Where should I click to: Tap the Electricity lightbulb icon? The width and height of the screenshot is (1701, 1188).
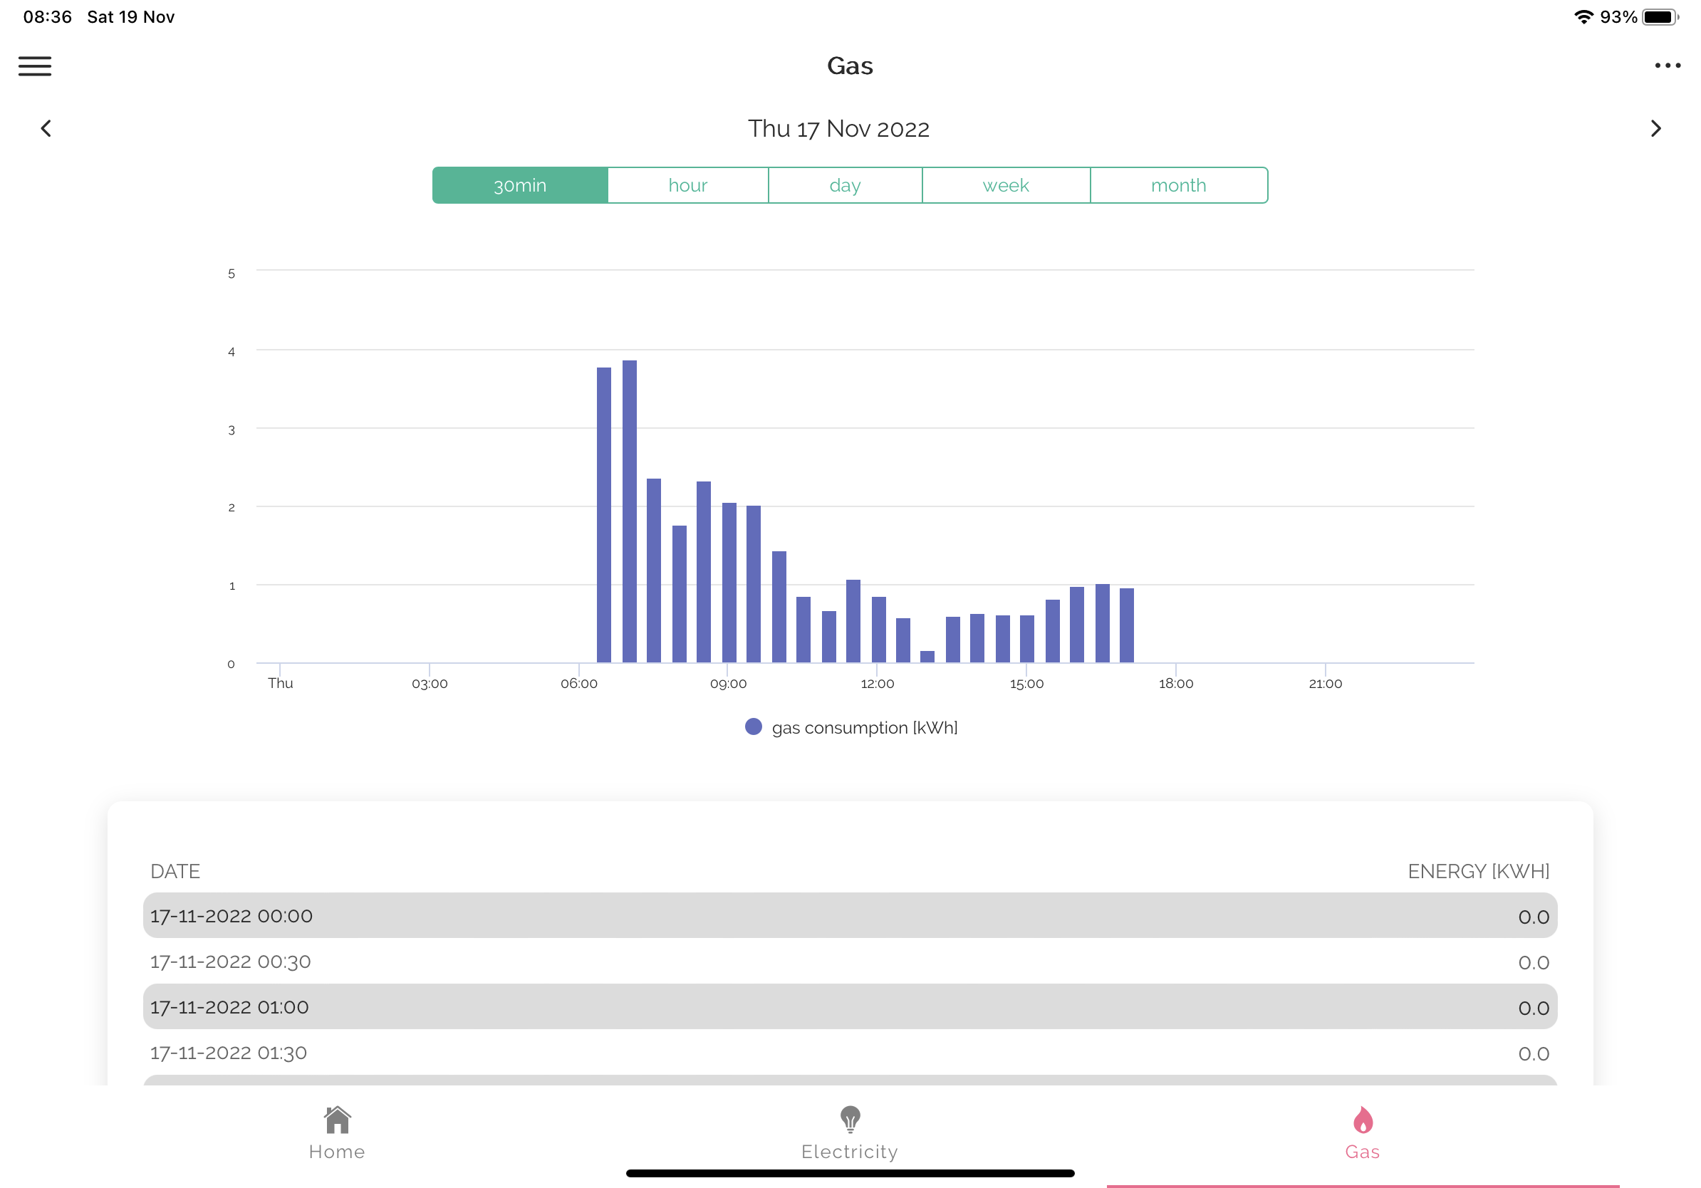(850, 1120)
